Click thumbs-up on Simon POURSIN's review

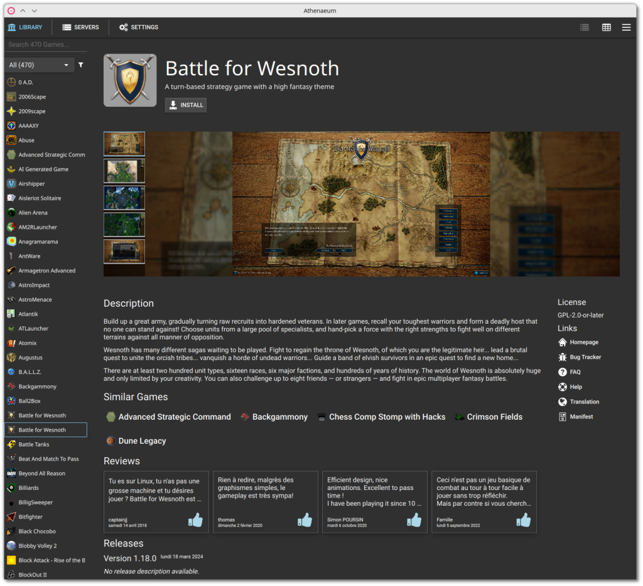point(414,519)
